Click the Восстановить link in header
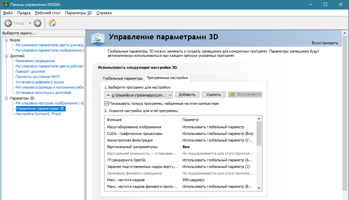Viewport: 349px width, 200px height. tap(325, 43)
